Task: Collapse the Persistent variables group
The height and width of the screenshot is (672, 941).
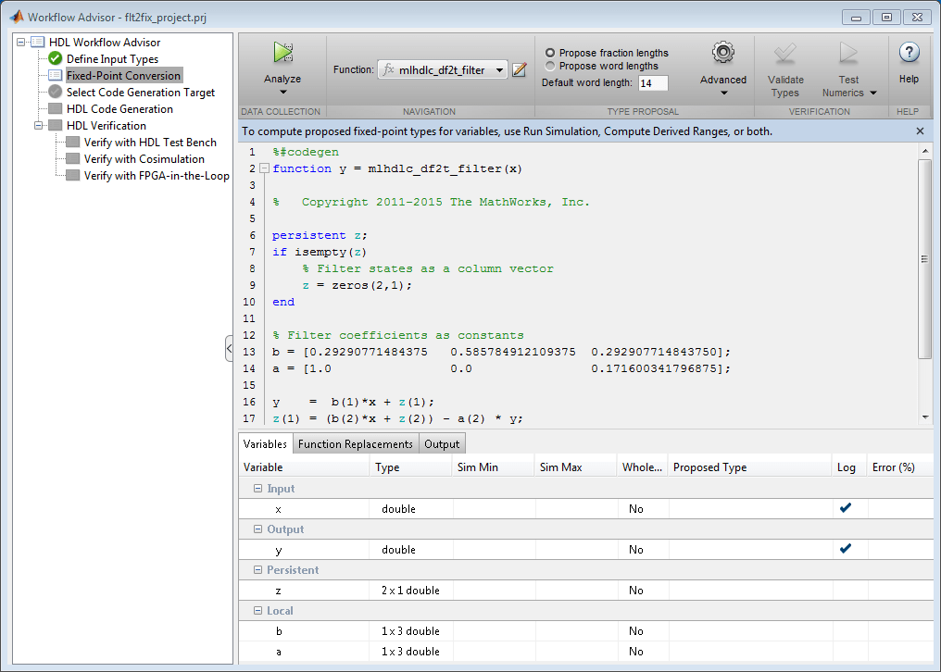Action: pyautogui.click(x=257, y=570)
